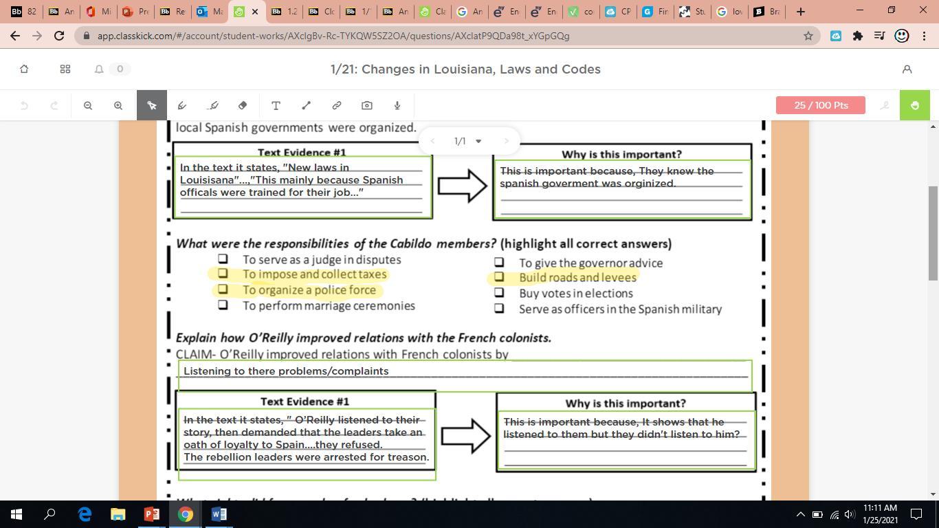The height and width of the screenshot is (528, 939).
Task: Select the eraser tool
Action: click(243, 105)
